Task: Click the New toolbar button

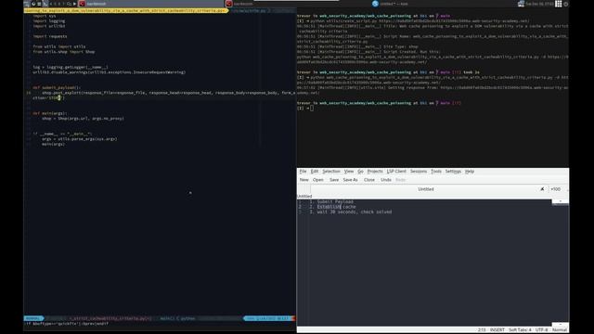Action: point(304,180)
